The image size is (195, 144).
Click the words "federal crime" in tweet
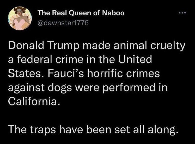pos(52,61)
